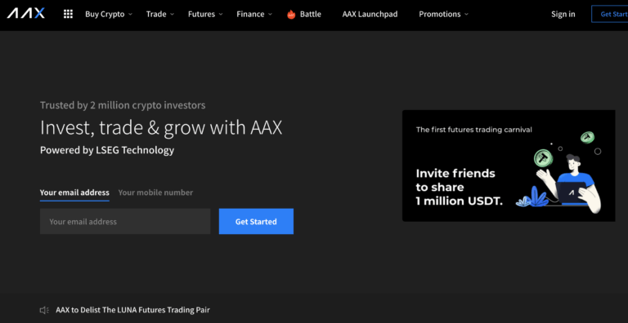This screenshot has height=323, width=628.
Task: Open the Futures menu
Action: tap(201, 15)
